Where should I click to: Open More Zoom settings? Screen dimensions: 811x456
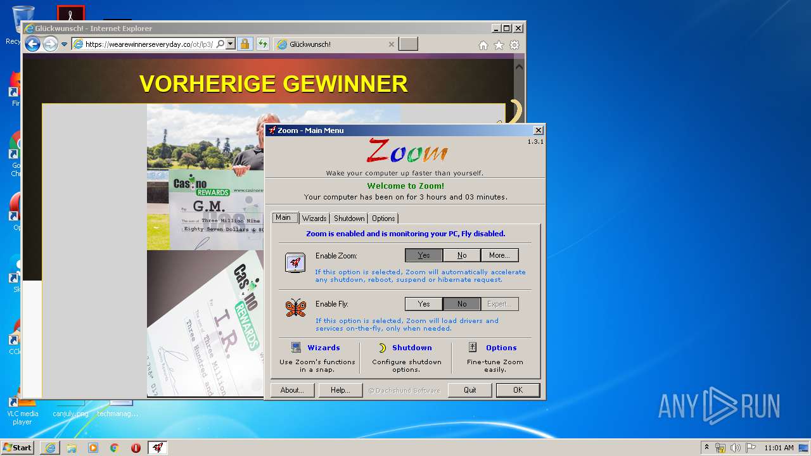(x=499, y=255)
